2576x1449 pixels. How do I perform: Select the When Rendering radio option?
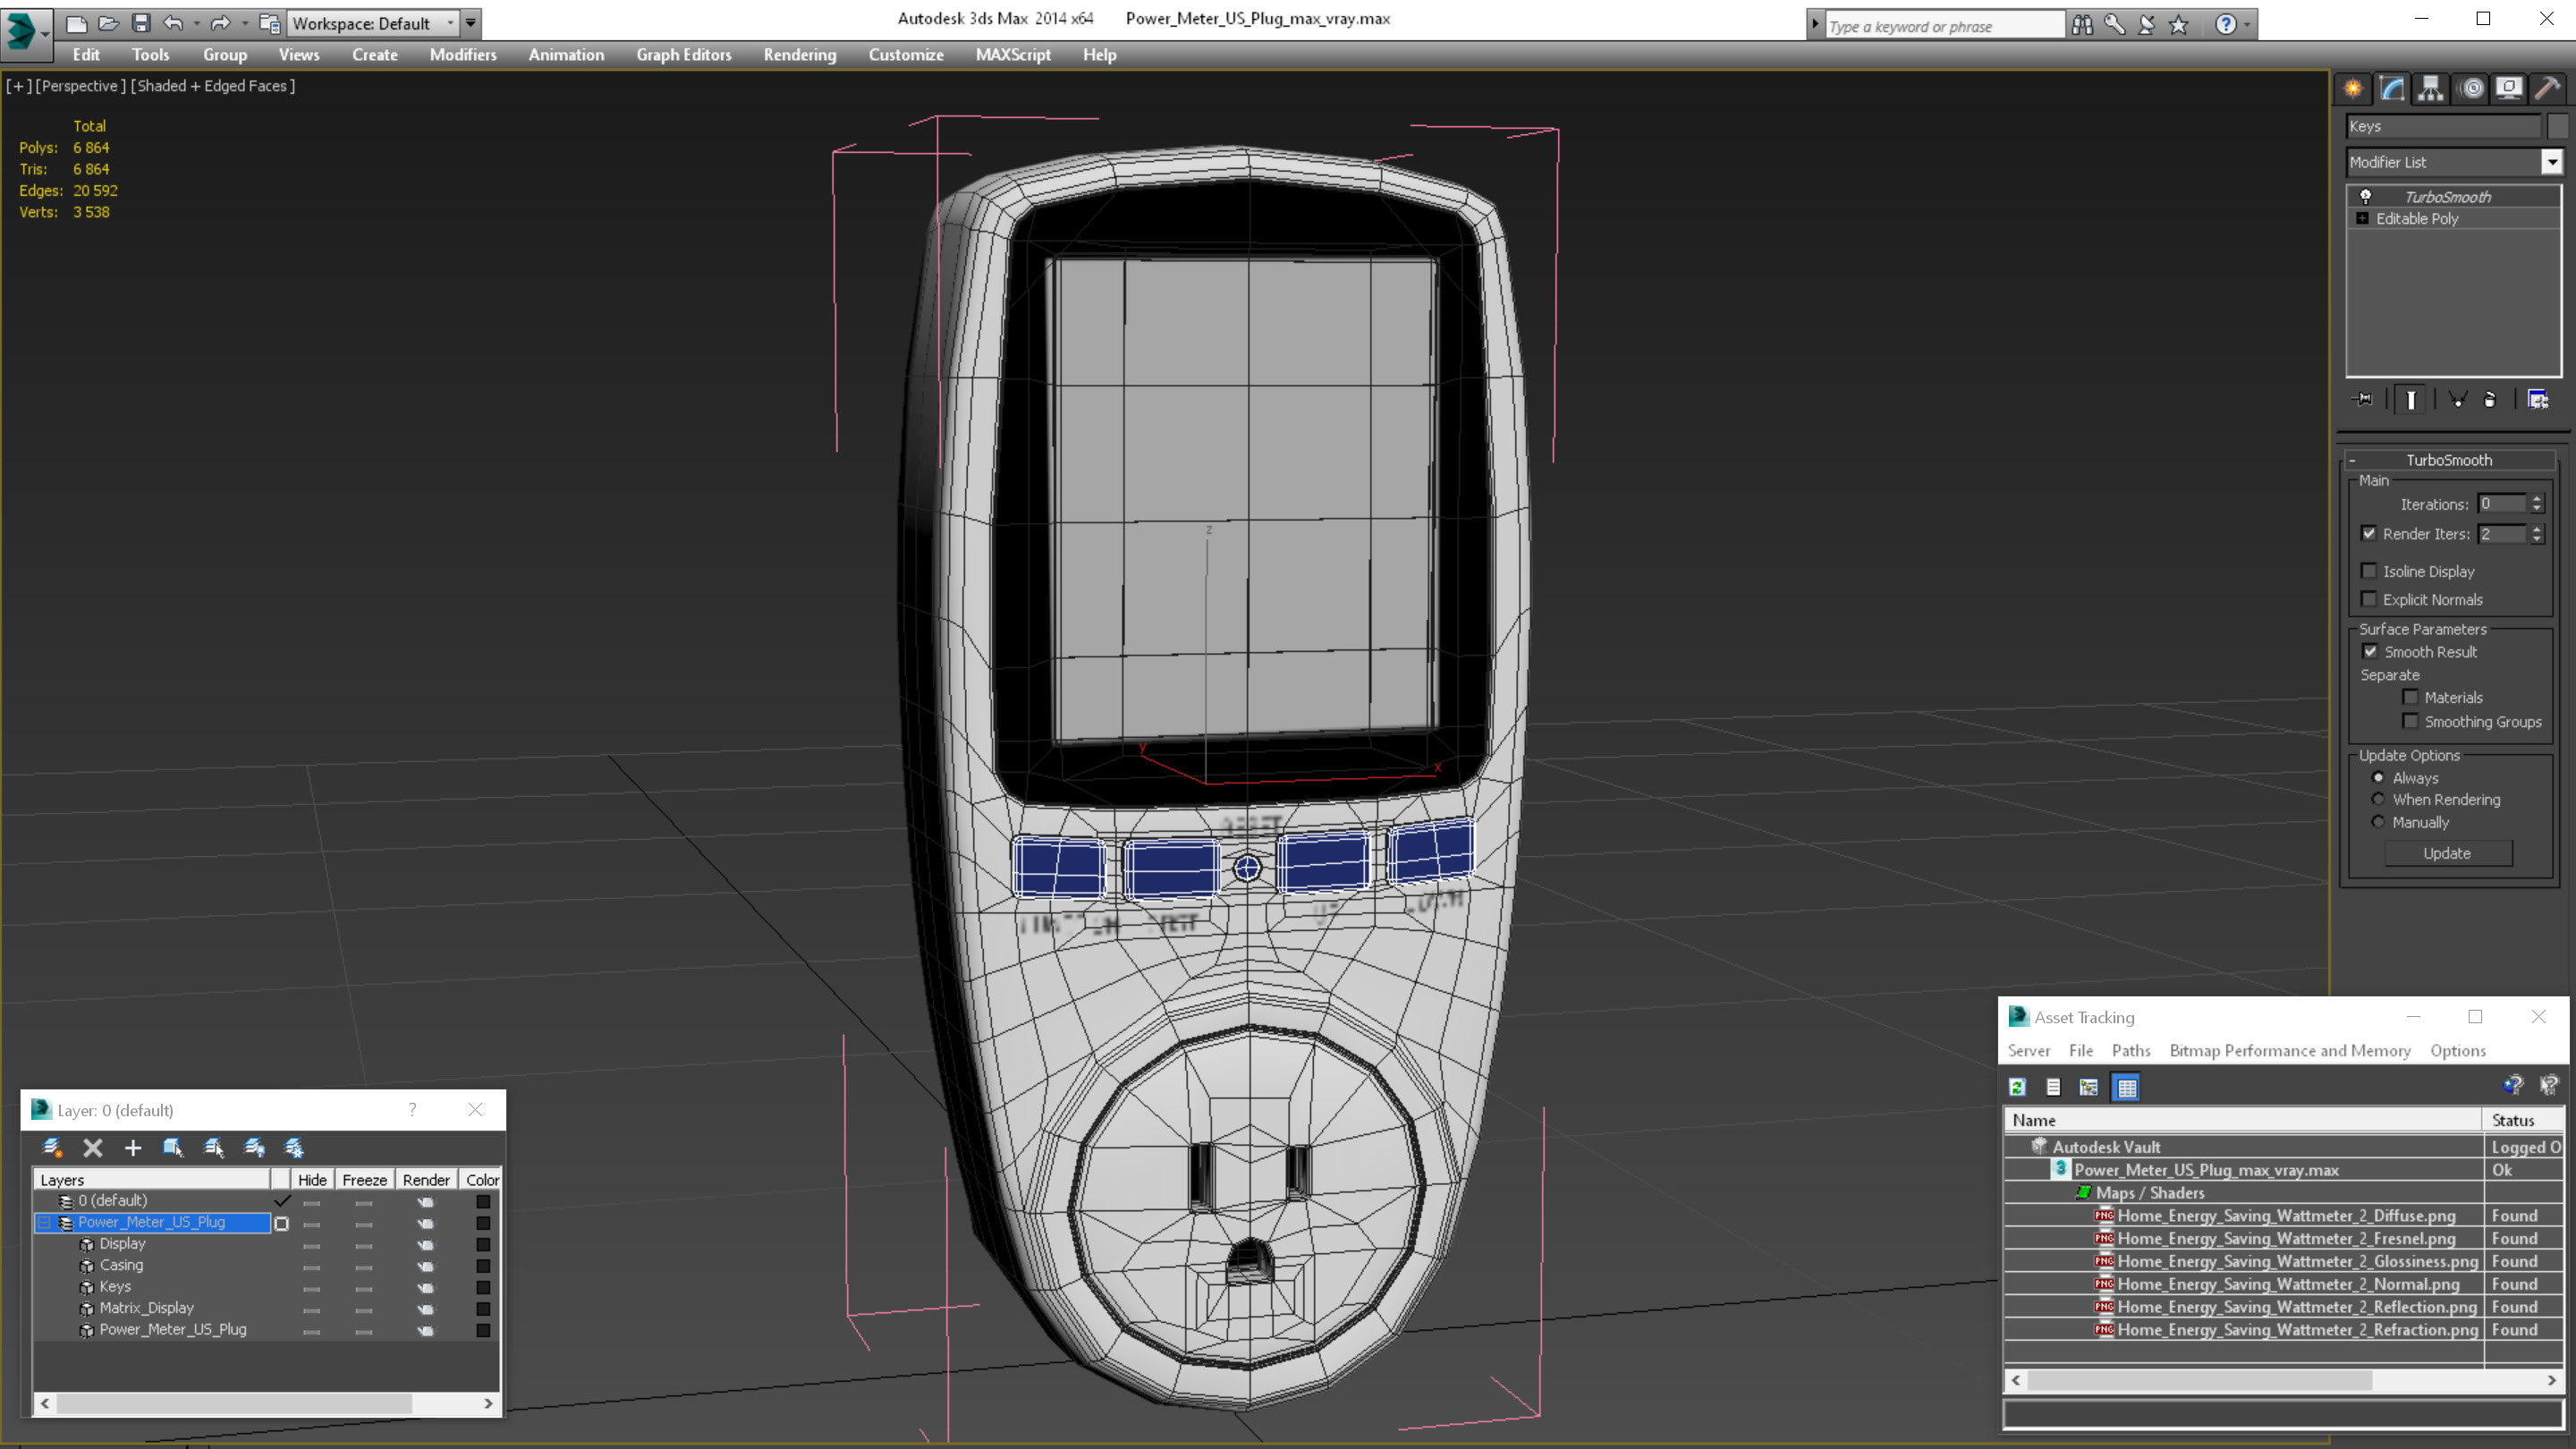(x=2378, y=799)
